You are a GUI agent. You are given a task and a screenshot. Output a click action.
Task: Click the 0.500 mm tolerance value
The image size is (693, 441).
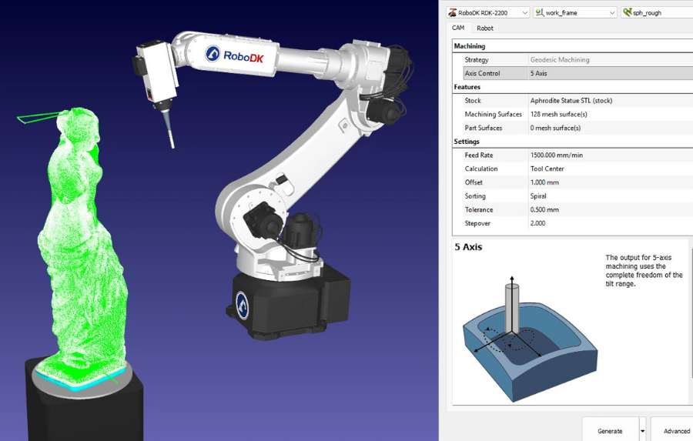(544, 209)
